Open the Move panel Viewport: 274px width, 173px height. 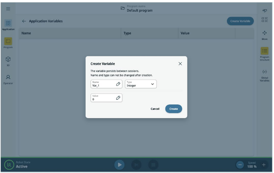click(264, 35)
